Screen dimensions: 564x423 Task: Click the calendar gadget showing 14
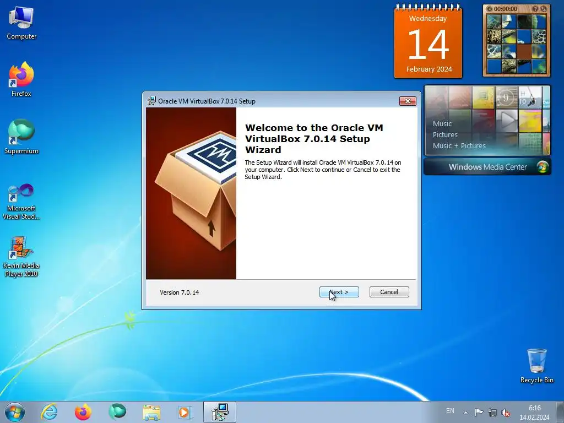point(428,41)
